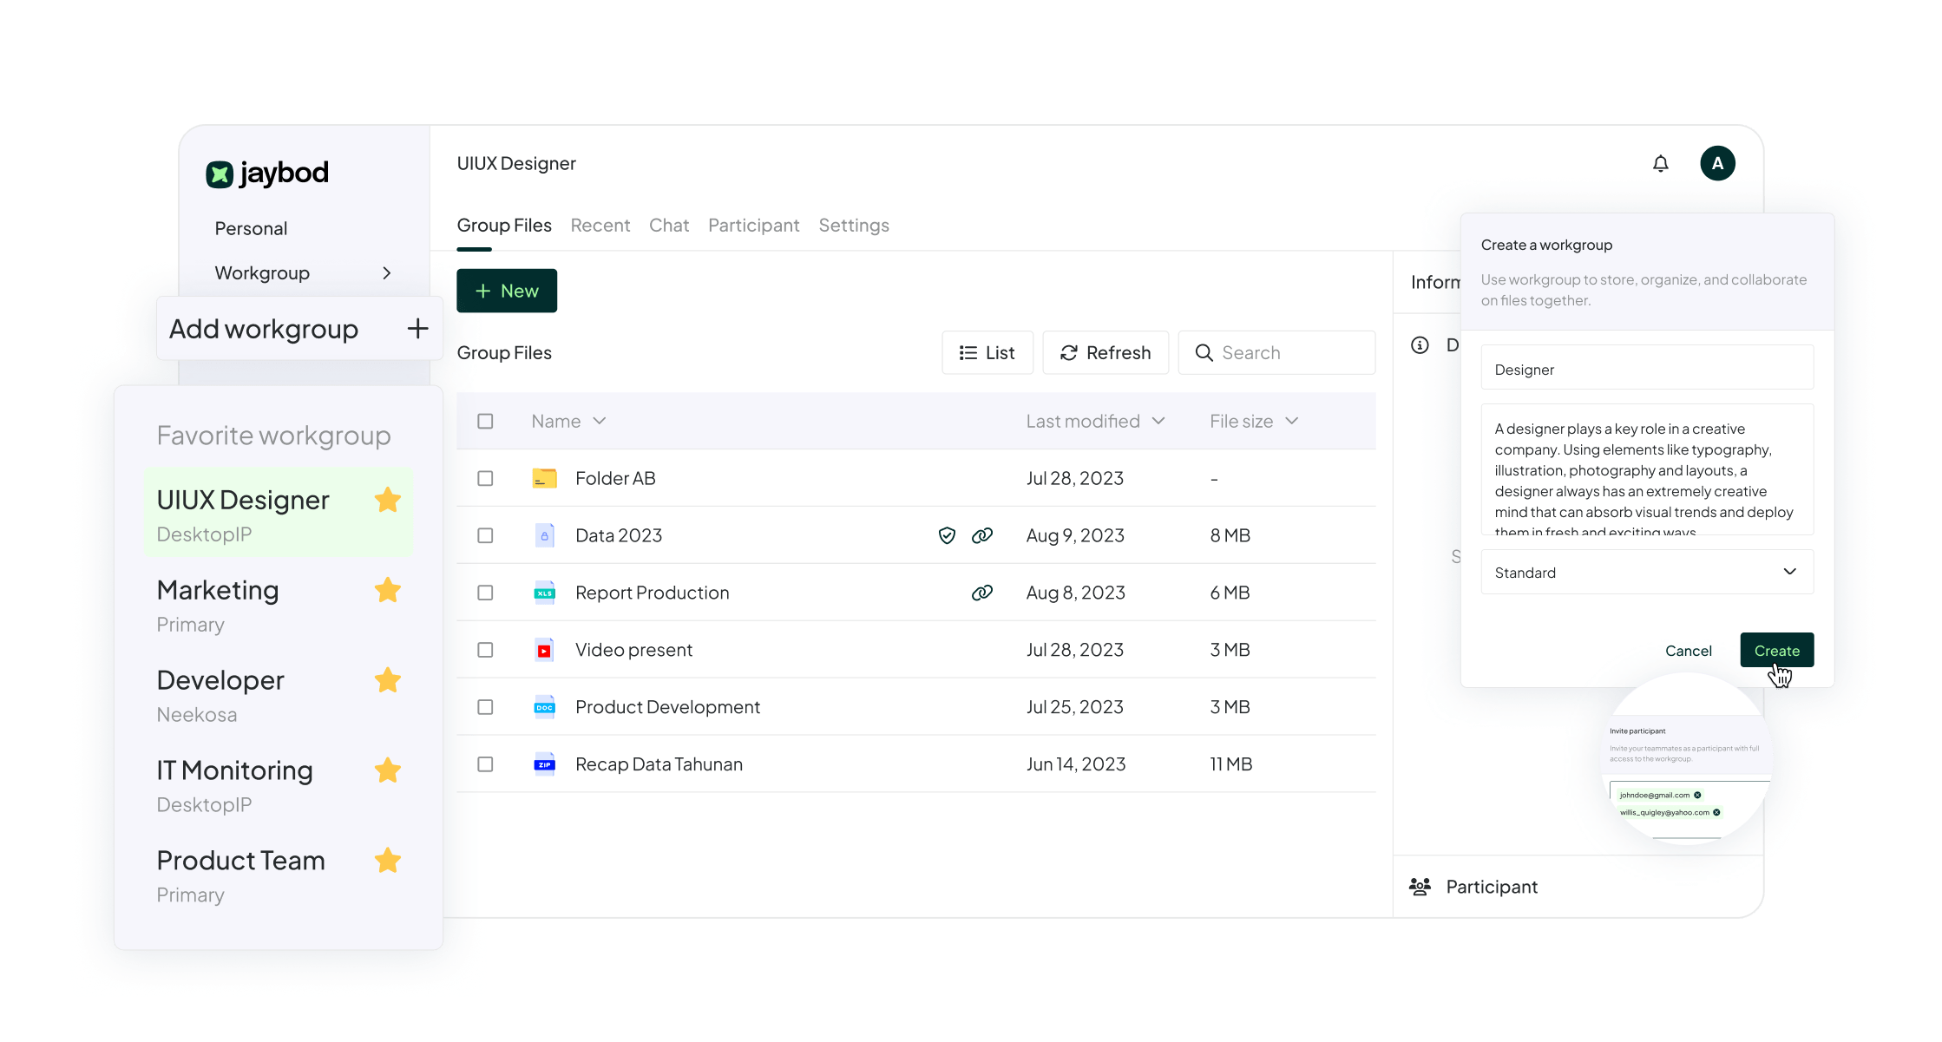The height and width of the screenshot is (1042, 1942).
Task: Click the shield icon on Data 2023
Action: coord(948,536)
